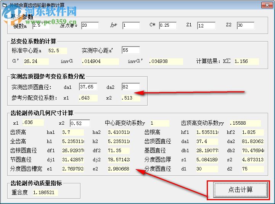Select s1 value 5.084189
Image resolution: width=275 pixels, height=204 pixels.
tap(207, 160)
